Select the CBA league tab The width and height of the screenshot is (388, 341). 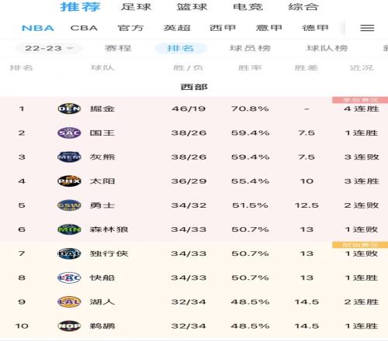pos(84,28)
